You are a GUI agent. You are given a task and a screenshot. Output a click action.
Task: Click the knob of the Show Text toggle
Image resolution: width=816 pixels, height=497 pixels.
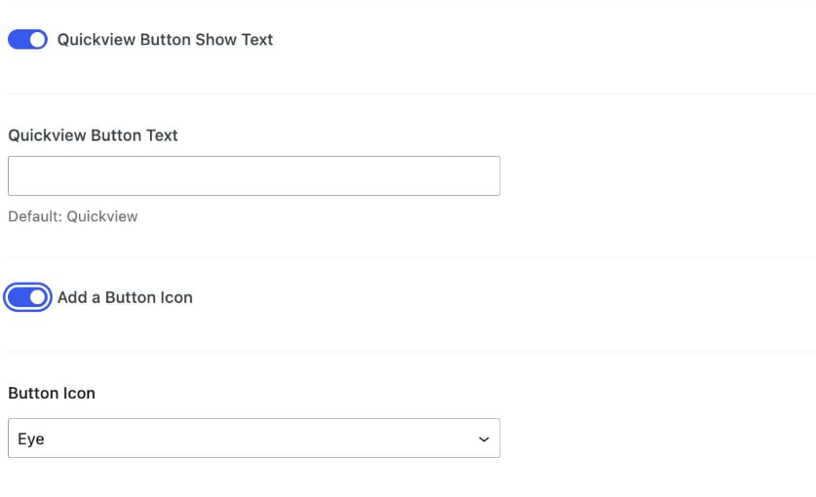(37, 40)
